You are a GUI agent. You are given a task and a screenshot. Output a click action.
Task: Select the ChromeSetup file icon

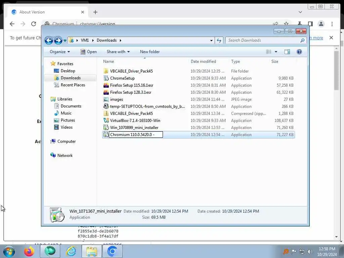(x=106, y=78)
